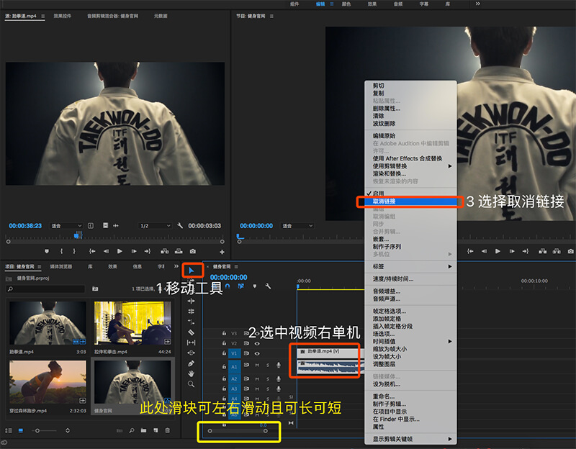This screenshot has height=449, width=576.
Task: Open Source monitor zoom level dropdown
Action: point(66,225)
